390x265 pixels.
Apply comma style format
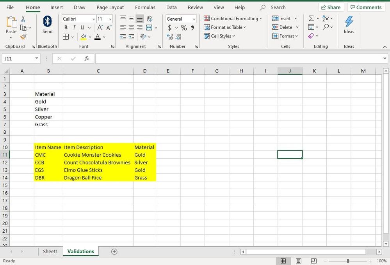(x=192, y=28)
